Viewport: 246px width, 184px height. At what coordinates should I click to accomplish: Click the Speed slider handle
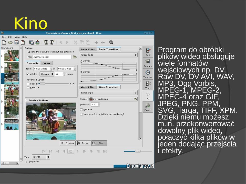[42, 84]
